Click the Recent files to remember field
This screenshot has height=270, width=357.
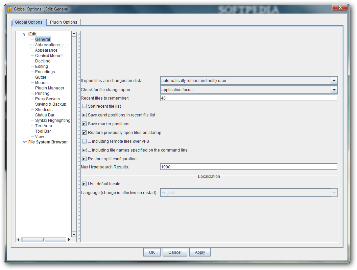pyautogui.click(x=248, y=98)
